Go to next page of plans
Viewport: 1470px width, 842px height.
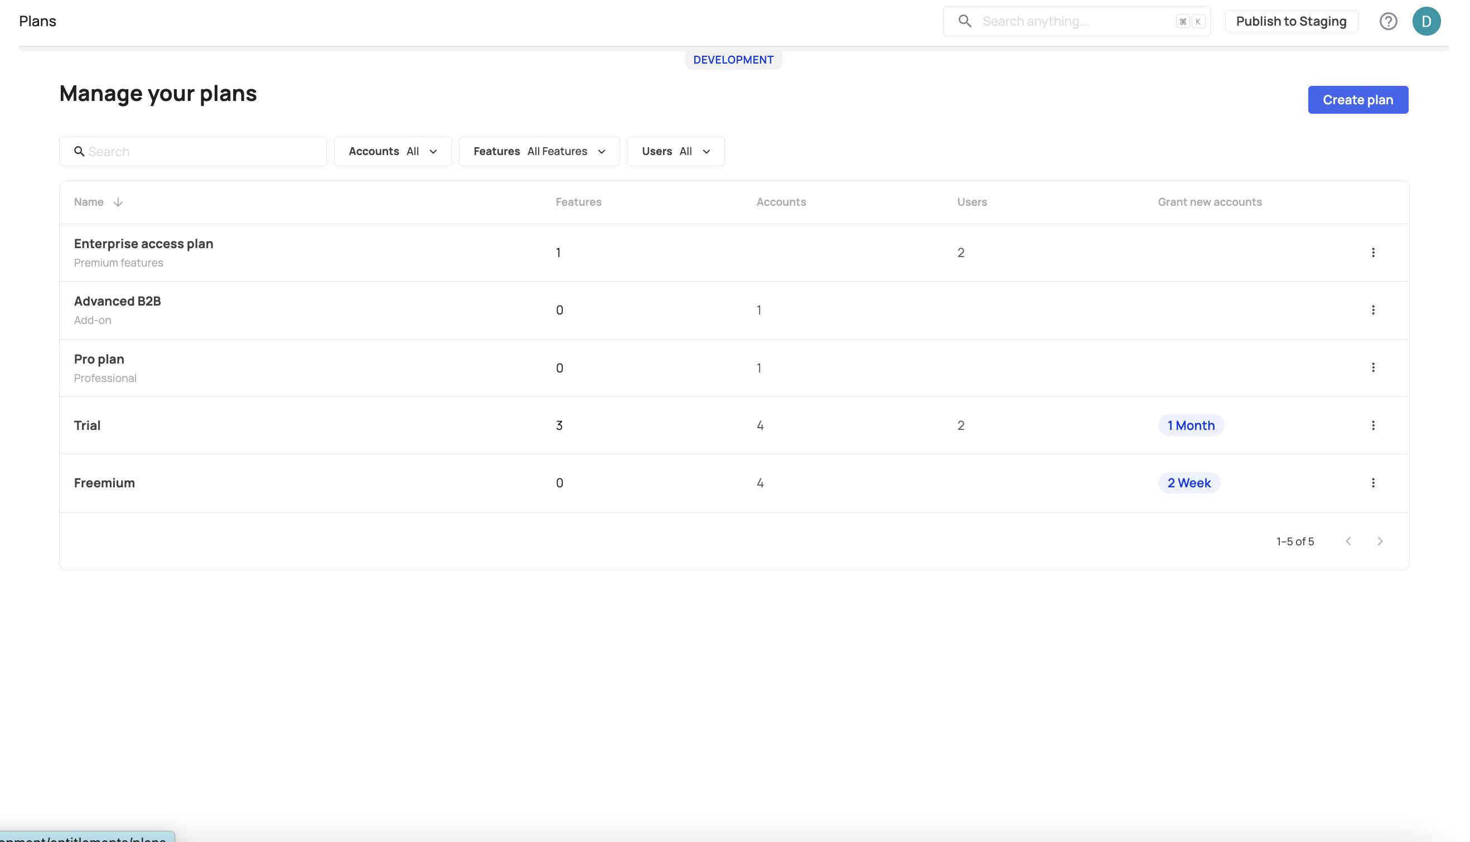(1380, 541)
